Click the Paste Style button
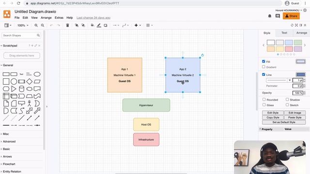 pos(295,117)
